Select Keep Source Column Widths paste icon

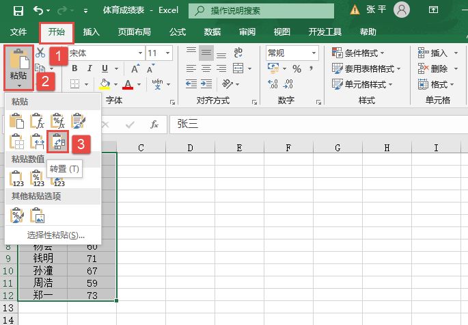coord(38,142)
